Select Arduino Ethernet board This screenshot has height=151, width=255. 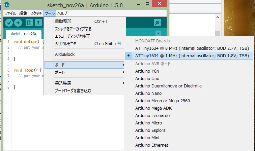(152, 145)
